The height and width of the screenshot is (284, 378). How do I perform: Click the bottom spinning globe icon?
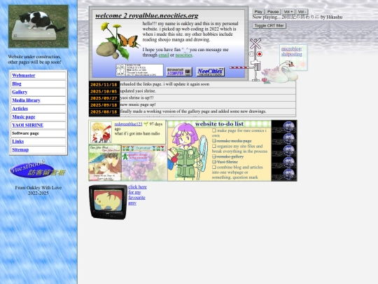click(x=289, y=174)
